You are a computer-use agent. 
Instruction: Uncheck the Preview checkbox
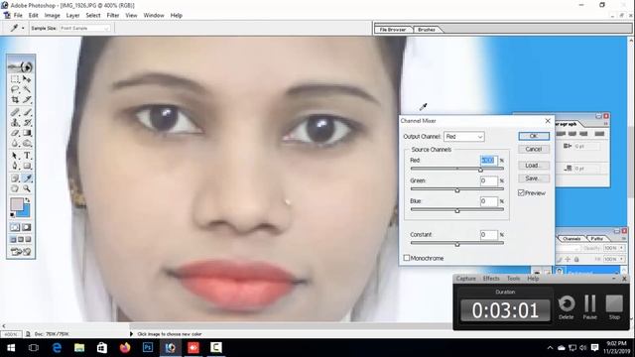point(521,193)
